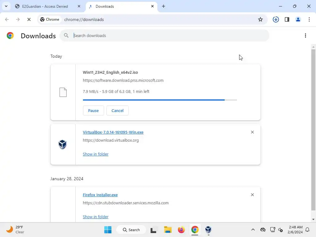Viewport: 316px width, 237px height.
Task: Open the weather widget showing 29°F
Action: coord(15,230)
